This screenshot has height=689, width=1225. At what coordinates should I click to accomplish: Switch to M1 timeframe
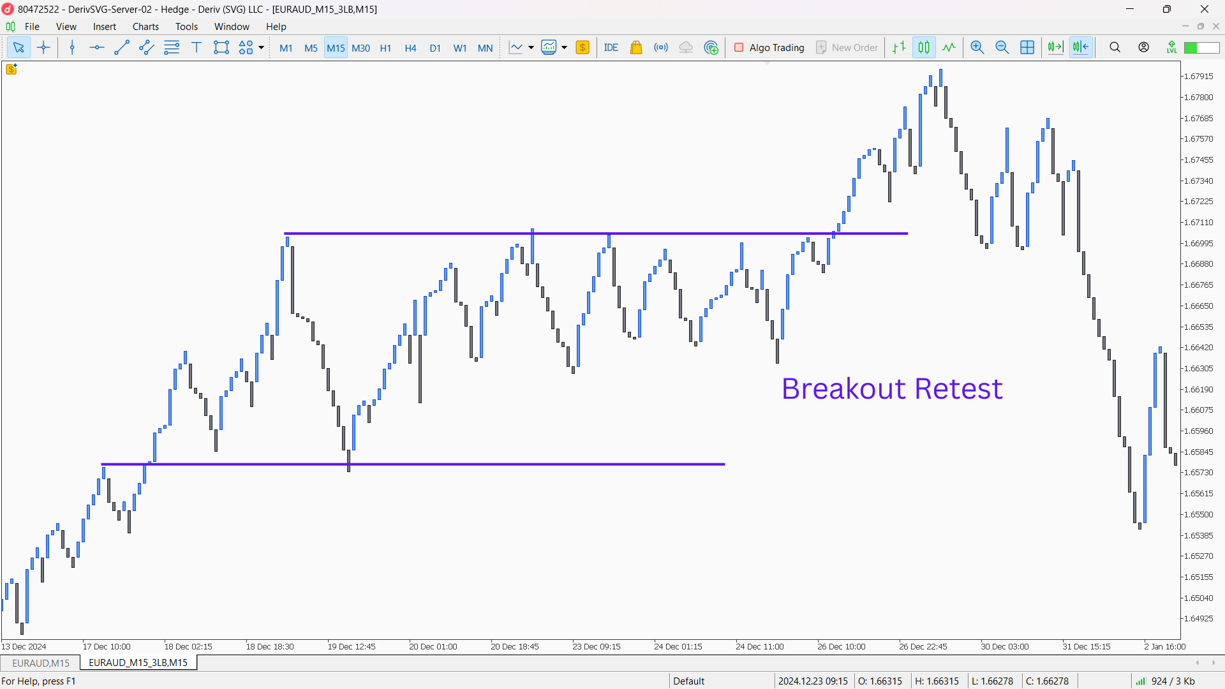click(286, 48)
